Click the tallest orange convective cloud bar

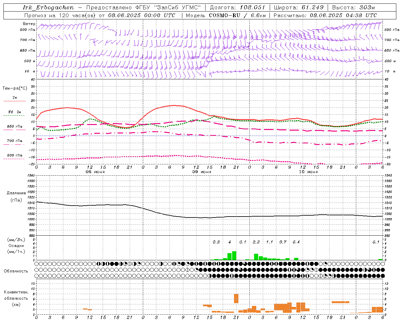[236, 298]
